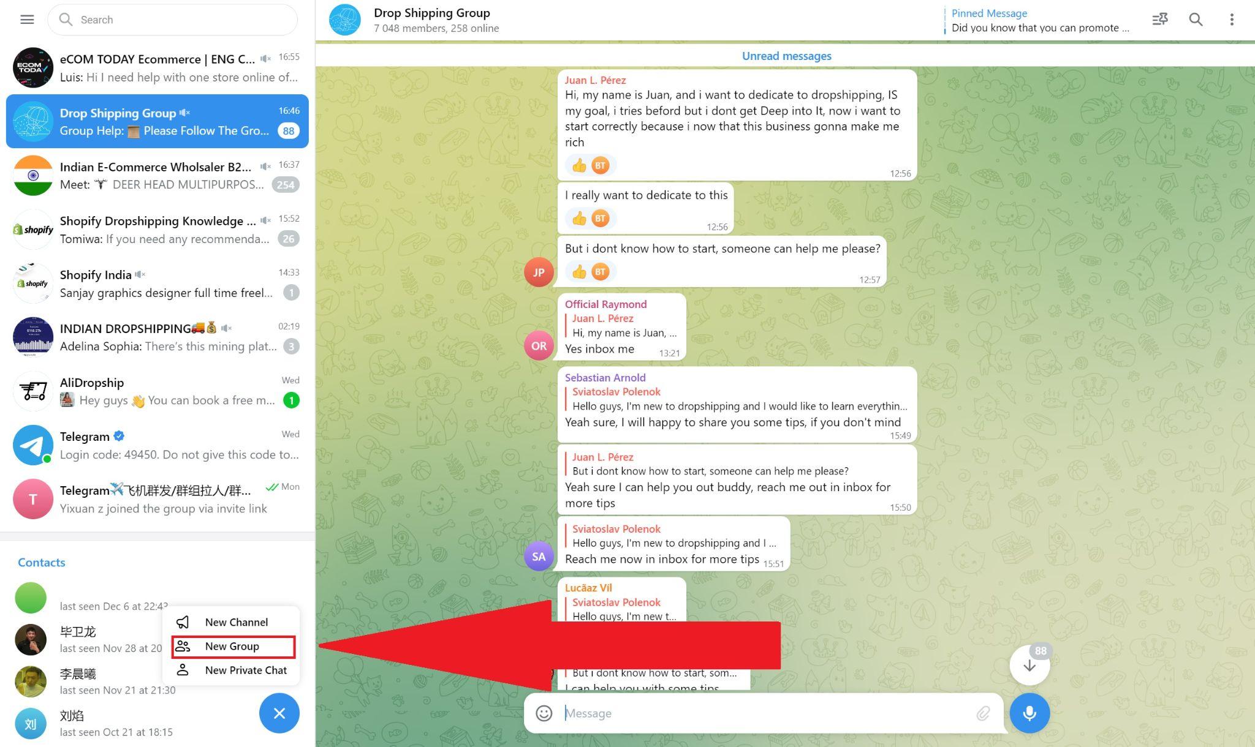Click New Private Chat option
The height and width of the screenshot is (747, 1255).
pyautogui.click(x=246, y=670)
